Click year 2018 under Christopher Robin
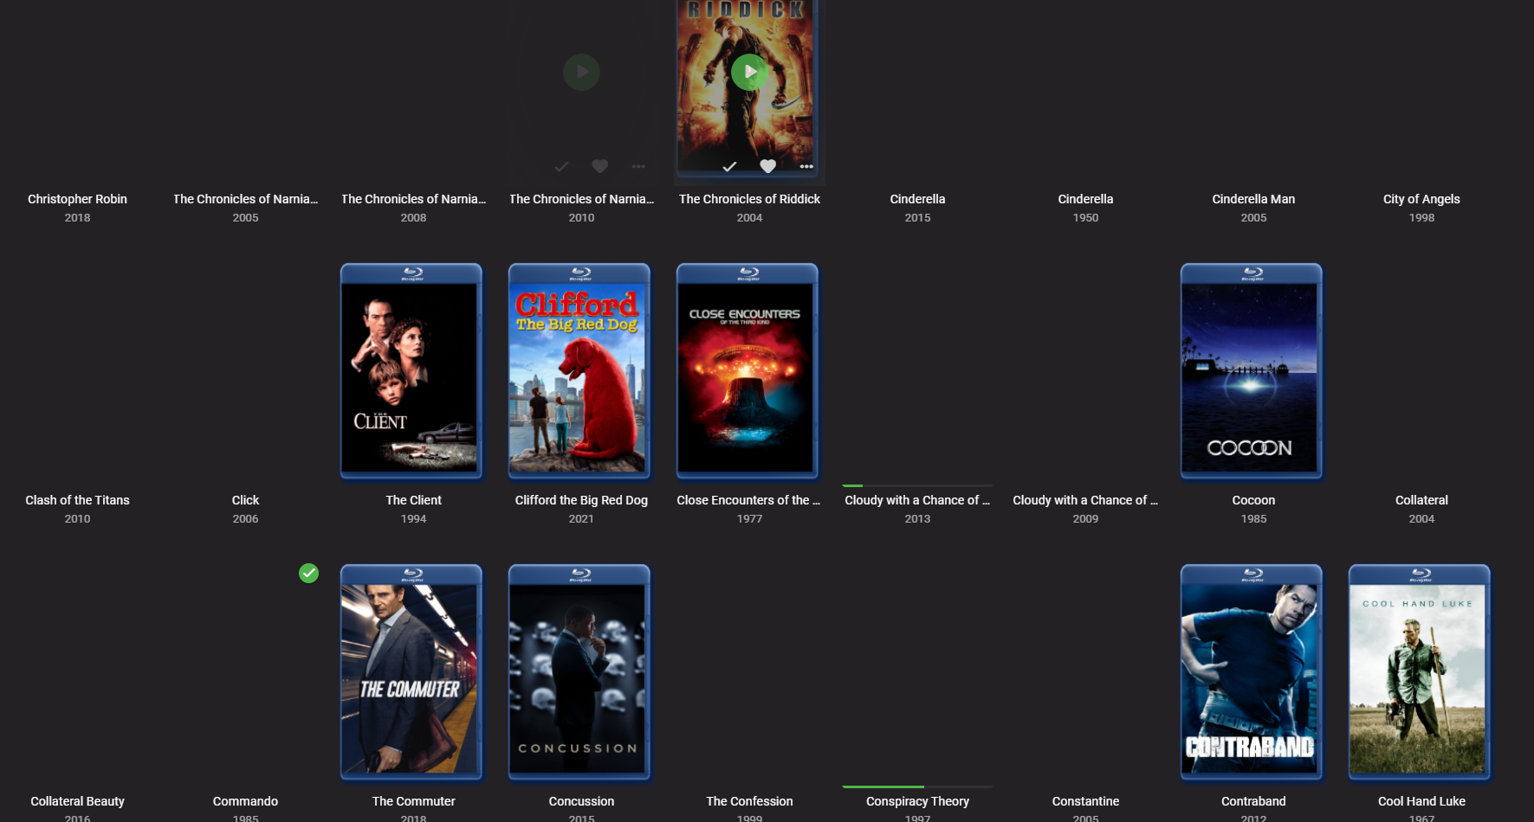 (77, 218)
